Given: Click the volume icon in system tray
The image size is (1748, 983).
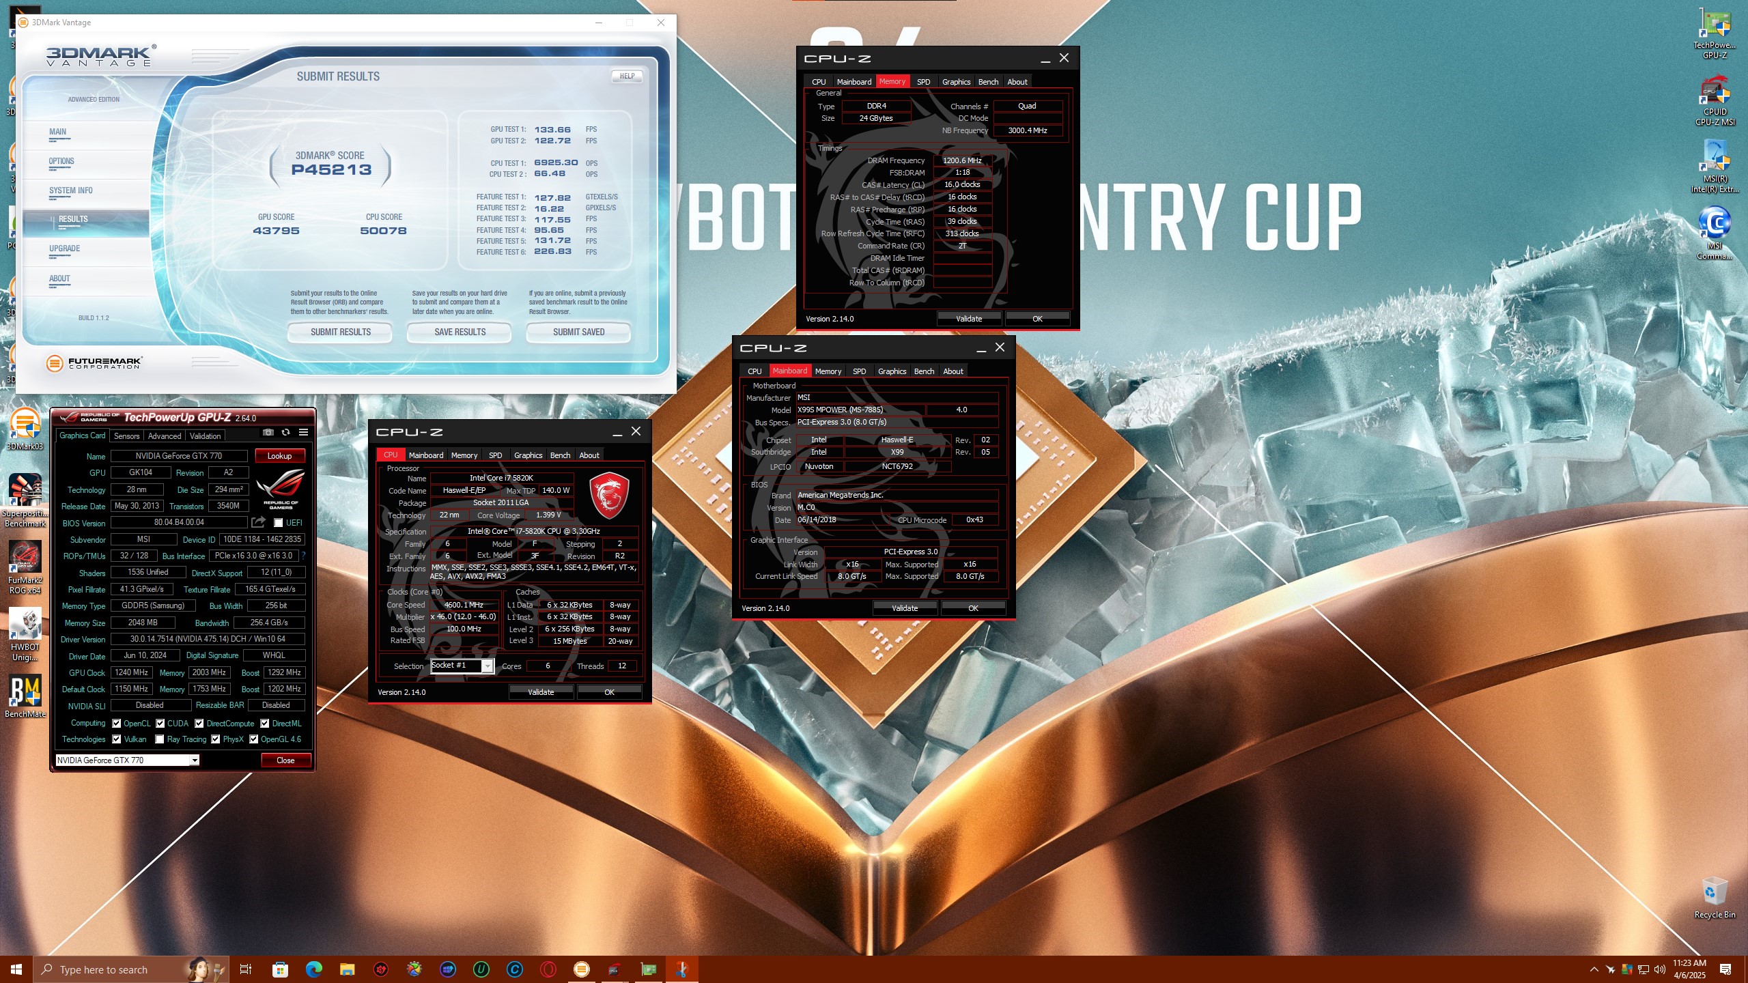Looking at the screenshot, I should pyautogui.click(x=1660, y=969).
